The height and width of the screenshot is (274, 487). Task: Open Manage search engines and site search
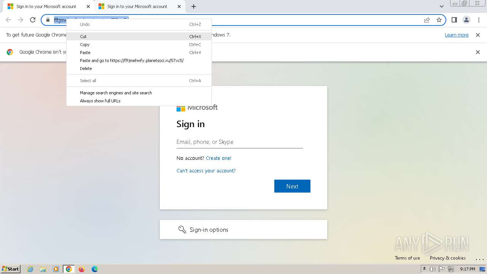click(139, 93)
